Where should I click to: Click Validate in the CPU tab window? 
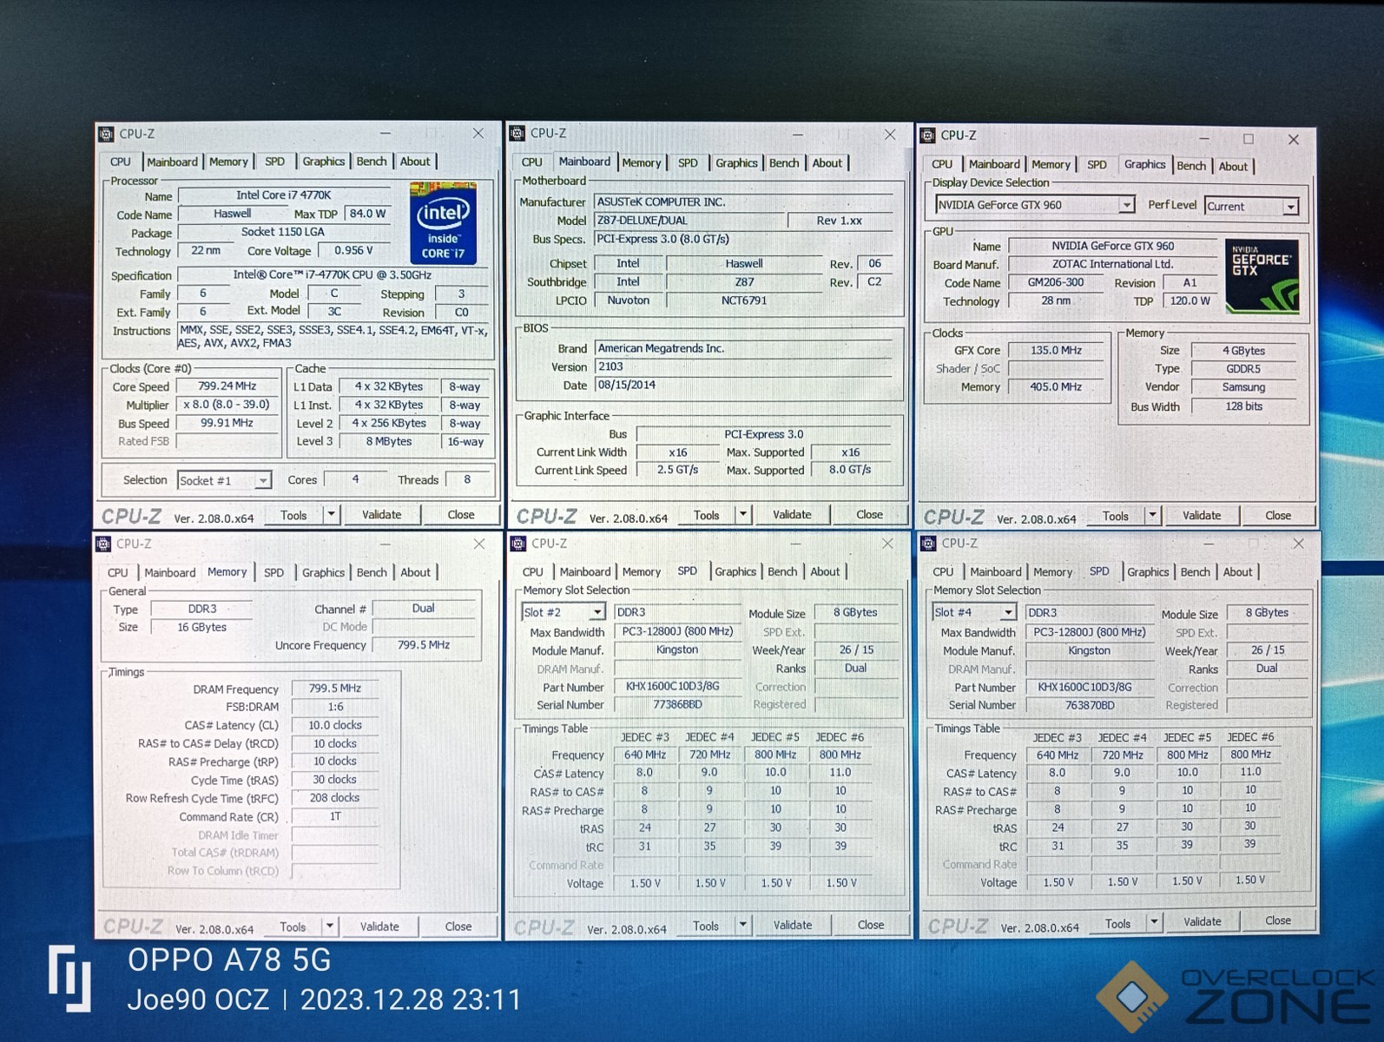point(381,515)
